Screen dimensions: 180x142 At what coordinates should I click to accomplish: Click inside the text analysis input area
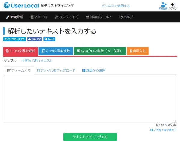[90, 99]
